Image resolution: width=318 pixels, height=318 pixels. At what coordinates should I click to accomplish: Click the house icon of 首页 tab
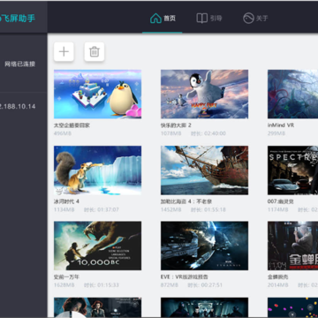[155, 19]
